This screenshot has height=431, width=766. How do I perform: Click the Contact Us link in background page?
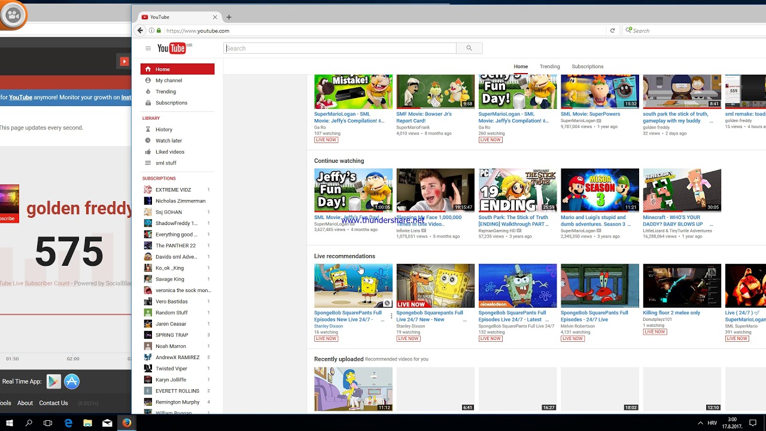point(53,403)
